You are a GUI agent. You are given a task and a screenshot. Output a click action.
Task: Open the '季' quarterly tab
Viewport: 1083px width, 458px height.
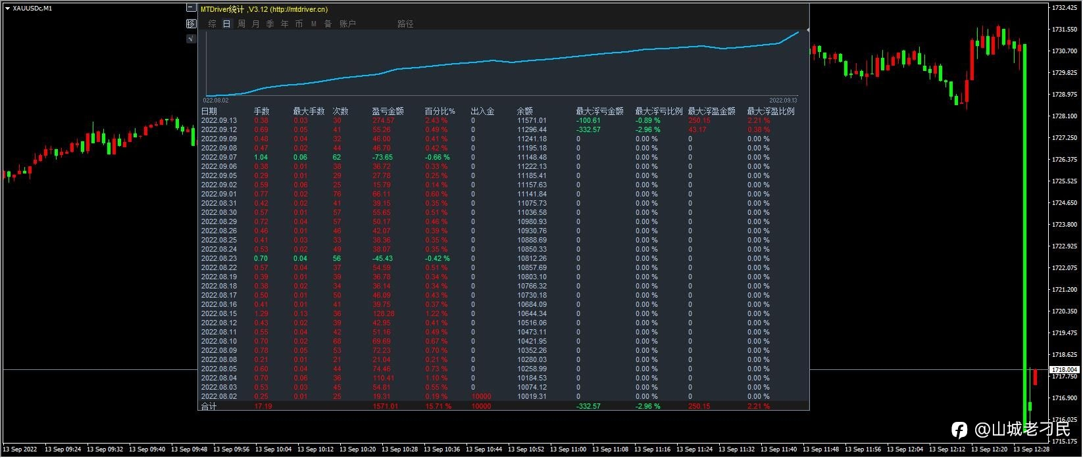click(270, 24)
